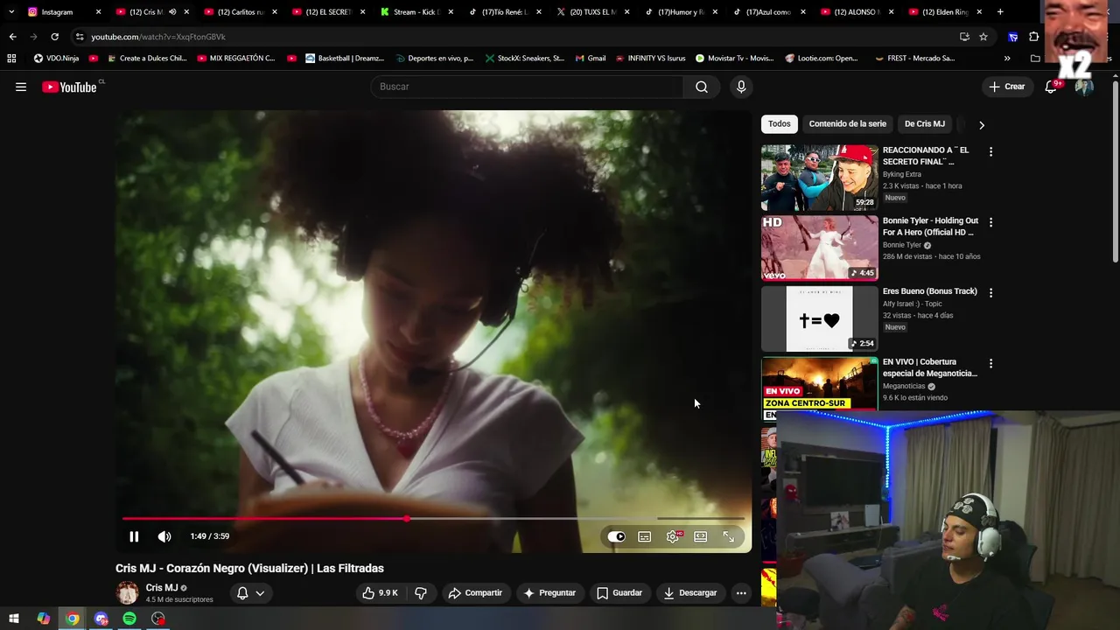Screen dimensions: 1120x630
Task: Open options for EN VIVO Meganoticias video
Action: (x=990, y=363)
